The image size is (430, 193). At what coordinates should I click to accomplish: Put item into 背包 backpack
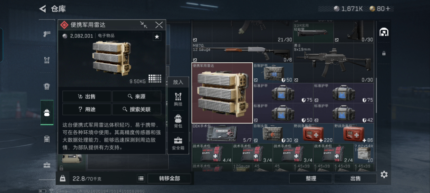click(x=178, y=121)
